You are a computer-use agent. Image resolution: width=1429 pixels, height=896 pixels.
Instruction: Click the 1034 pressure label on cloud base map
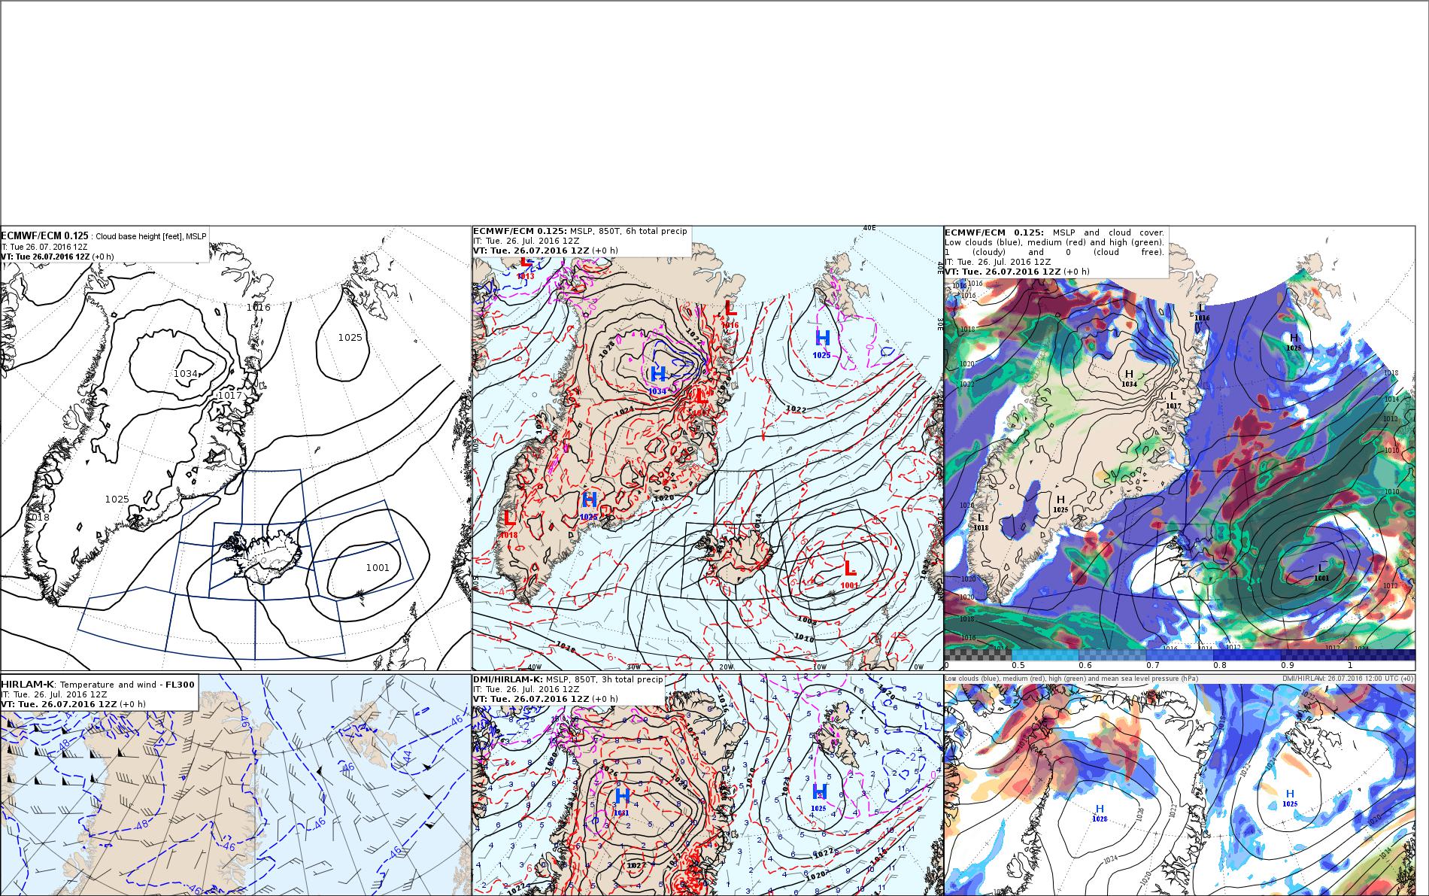coord(185,374)
